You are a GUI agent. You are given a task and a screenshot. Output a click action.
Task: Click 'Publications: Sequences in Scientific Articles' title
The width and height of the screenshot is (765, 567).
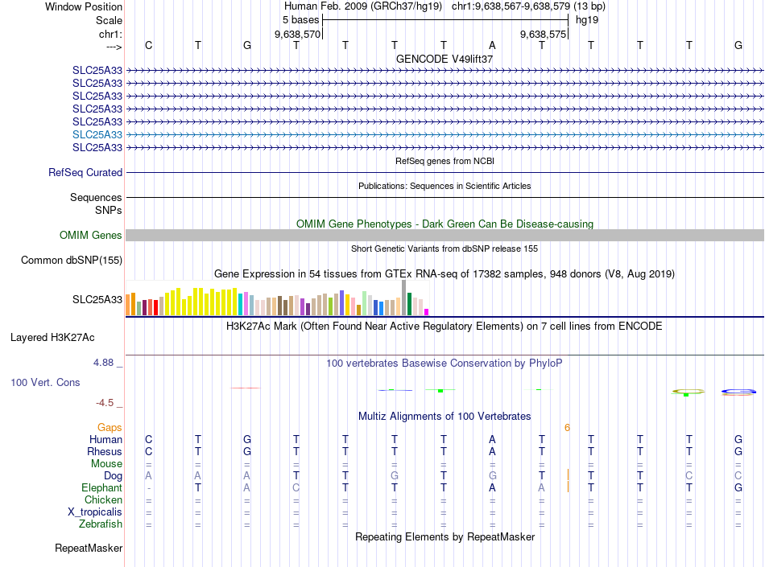click(x=445, y=186)
